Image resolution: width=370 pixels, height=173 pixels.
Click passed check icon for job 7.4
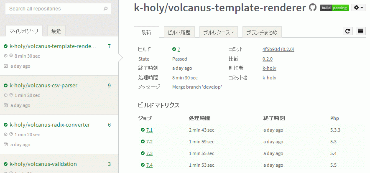143,165
